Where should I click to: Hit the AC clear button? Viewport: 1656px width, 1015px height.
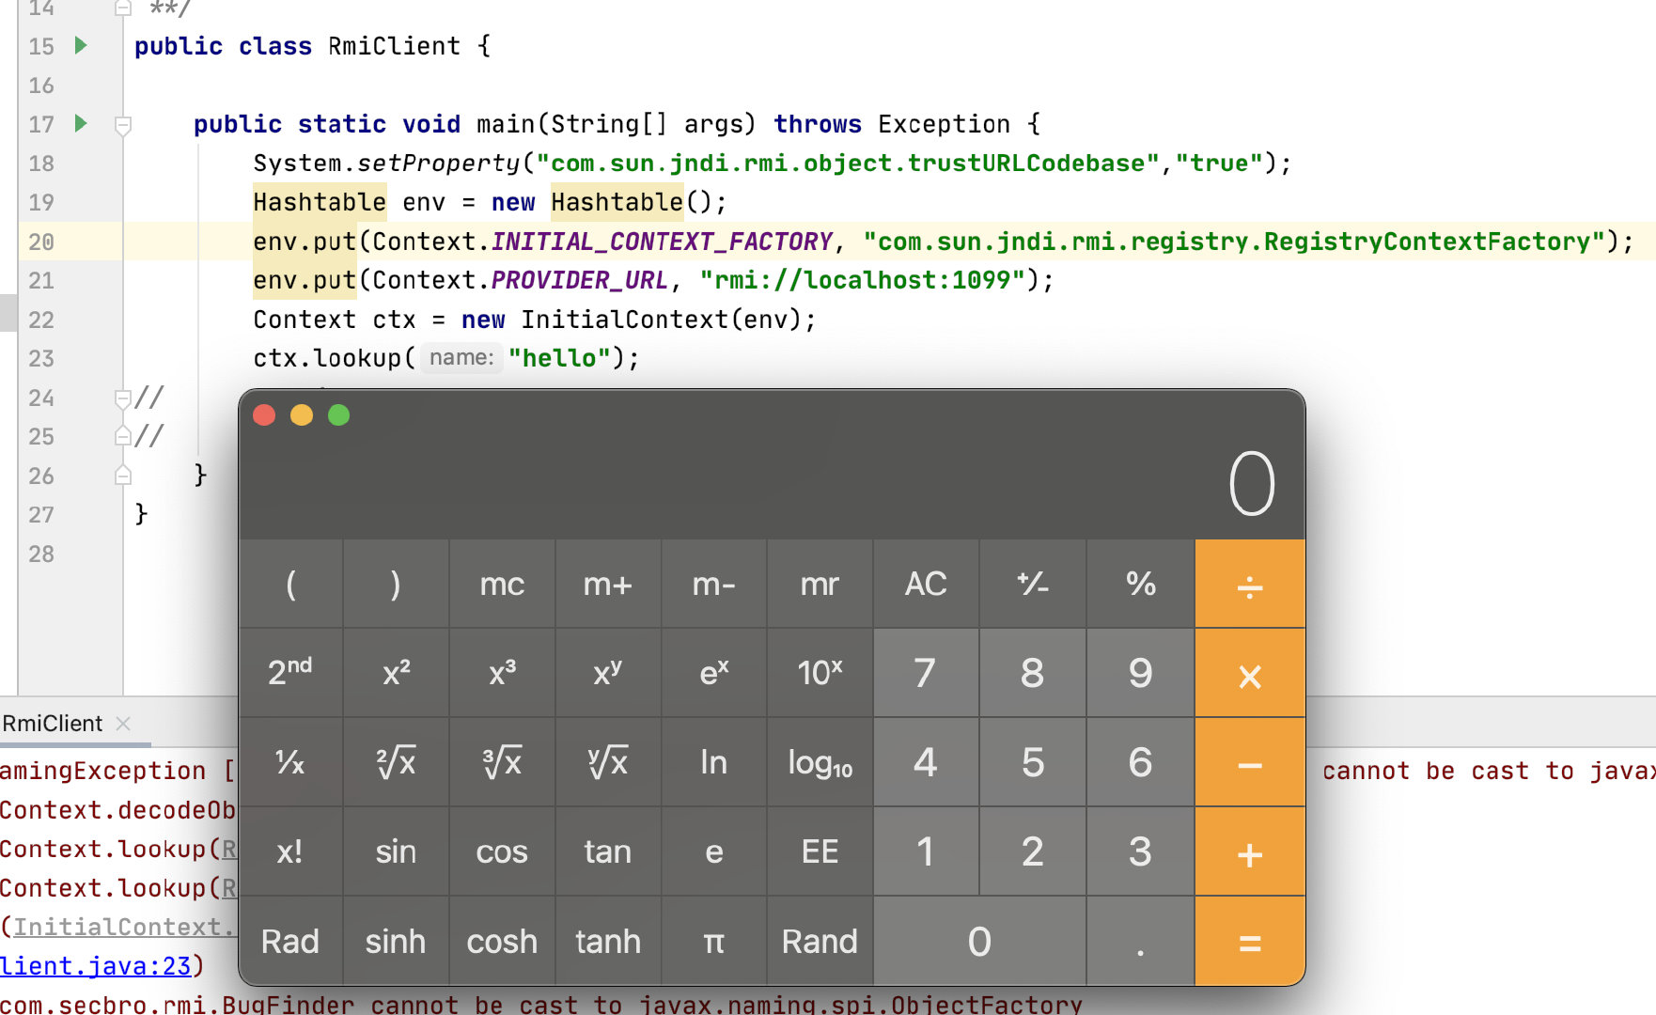point(926,585)
